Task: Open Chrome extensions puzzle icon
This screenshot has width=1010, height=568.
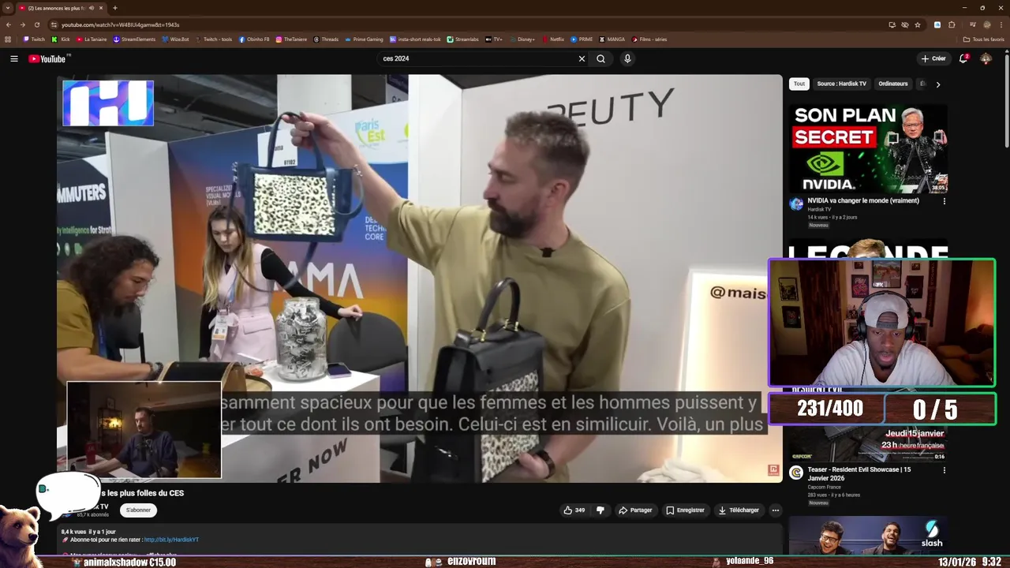Action: (952, 24)
